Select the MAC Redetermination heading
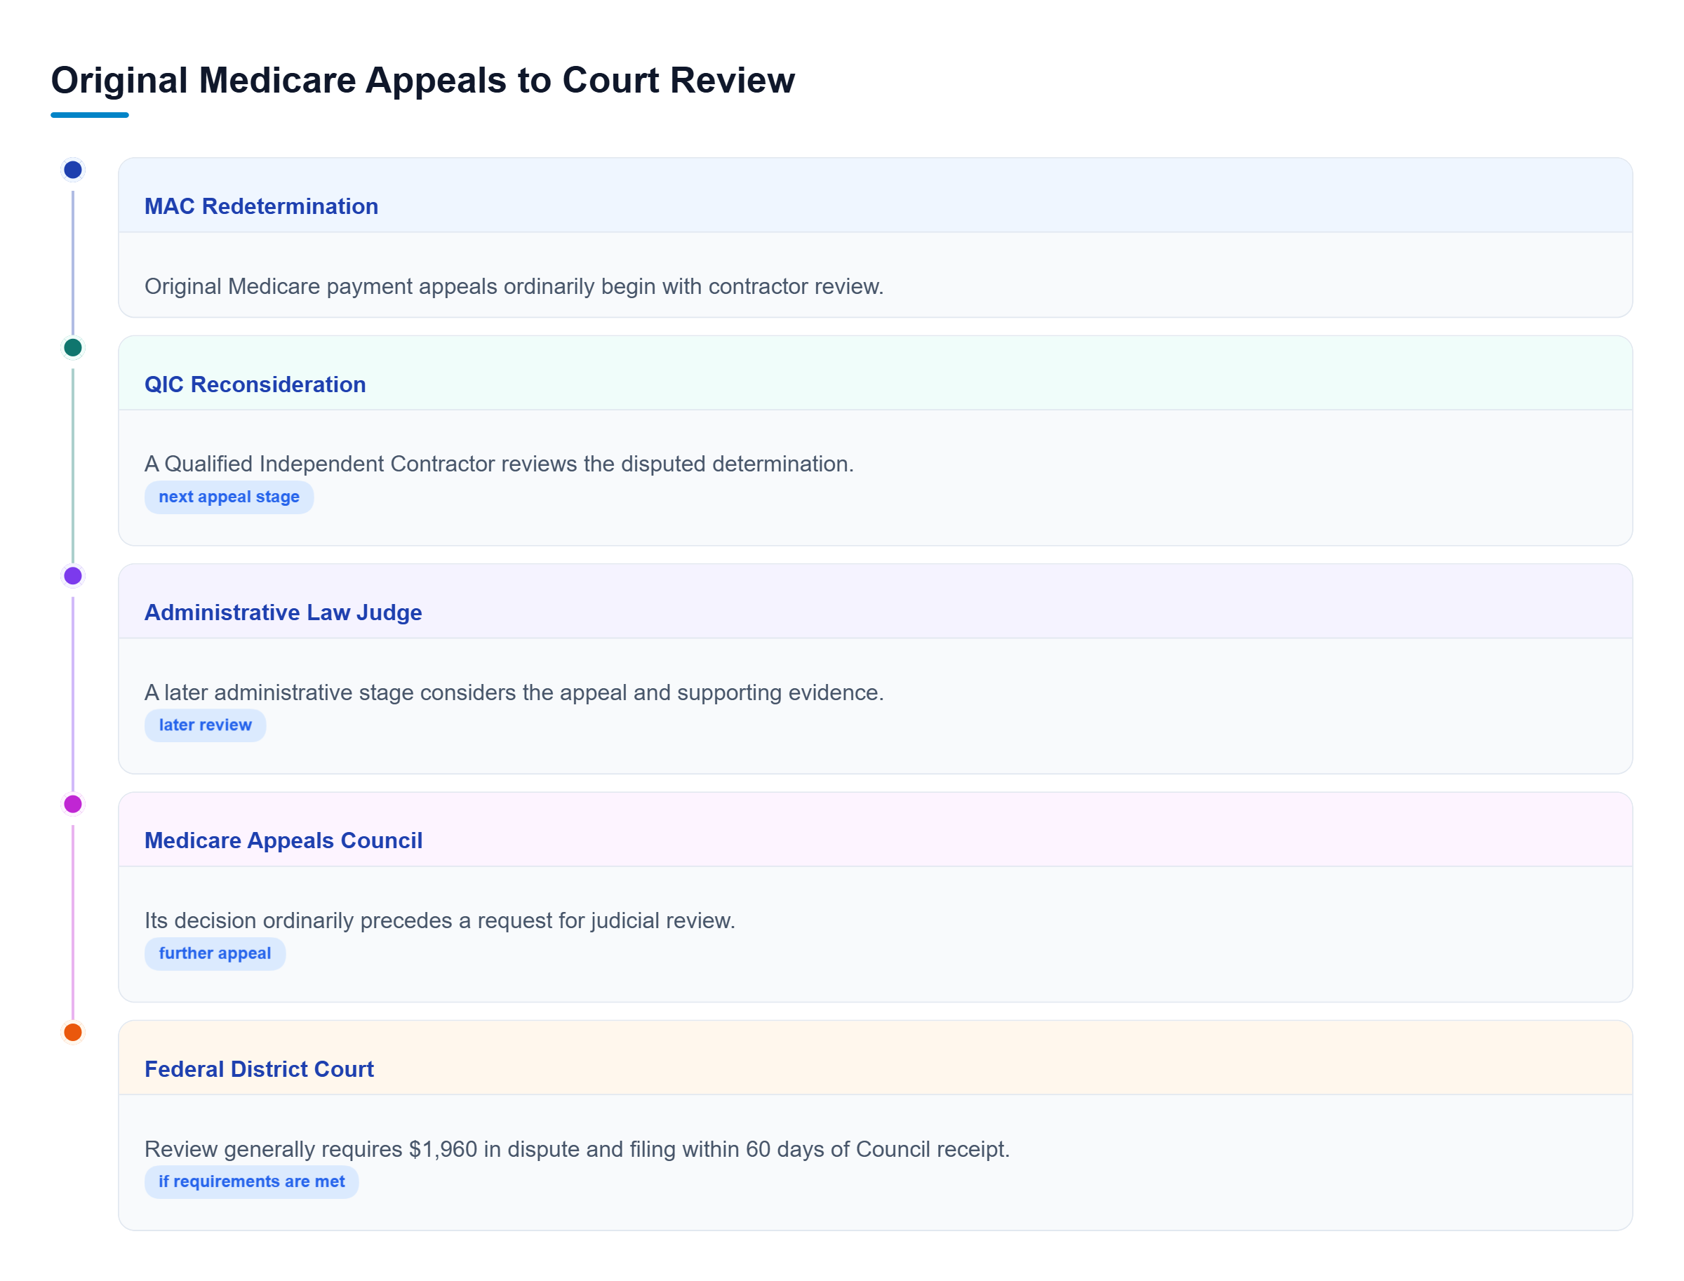1684x1281 pixels. point(261,206)
